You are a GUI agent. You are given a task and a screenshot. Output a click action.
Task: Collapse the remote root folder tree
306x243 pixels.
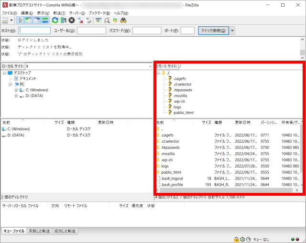pyautogui.click(x=158, y=73)
